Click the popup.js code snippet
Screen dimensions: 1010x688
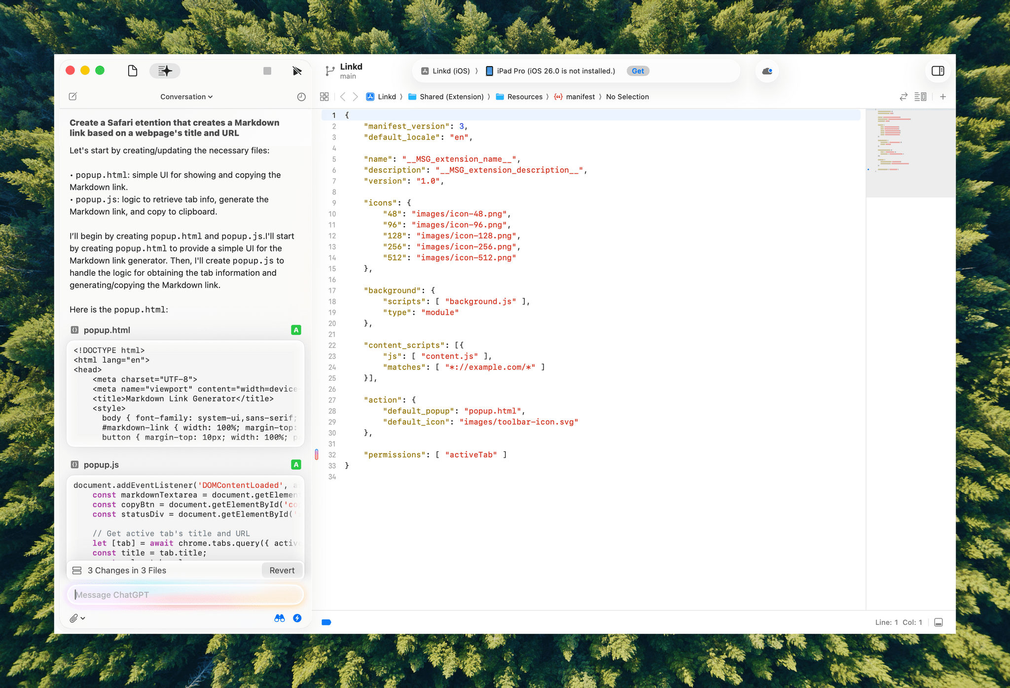[x=185, y=518]
